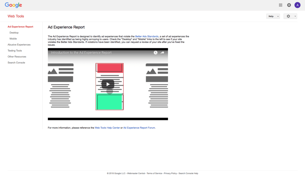Image resolution: width=305 pixels, height=175 pixels.
Task: Select Ad Experience Report in the sidebar
Action: point(21,27)
